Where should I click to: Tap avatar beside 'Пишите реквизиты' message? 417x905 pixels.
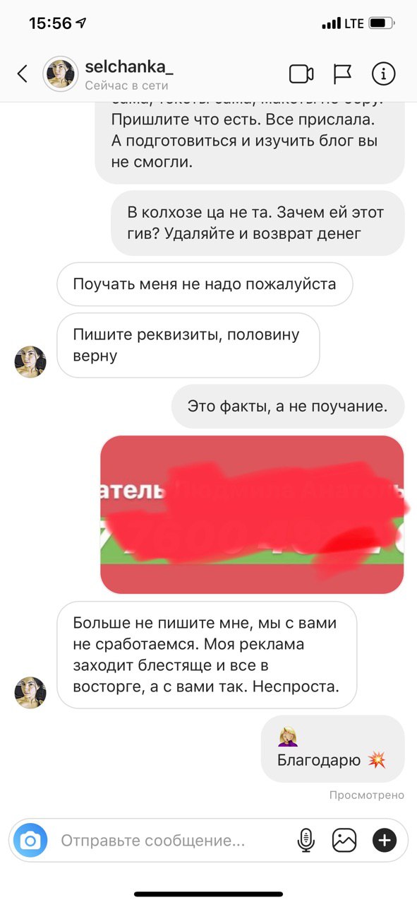[x=30, y=362]
